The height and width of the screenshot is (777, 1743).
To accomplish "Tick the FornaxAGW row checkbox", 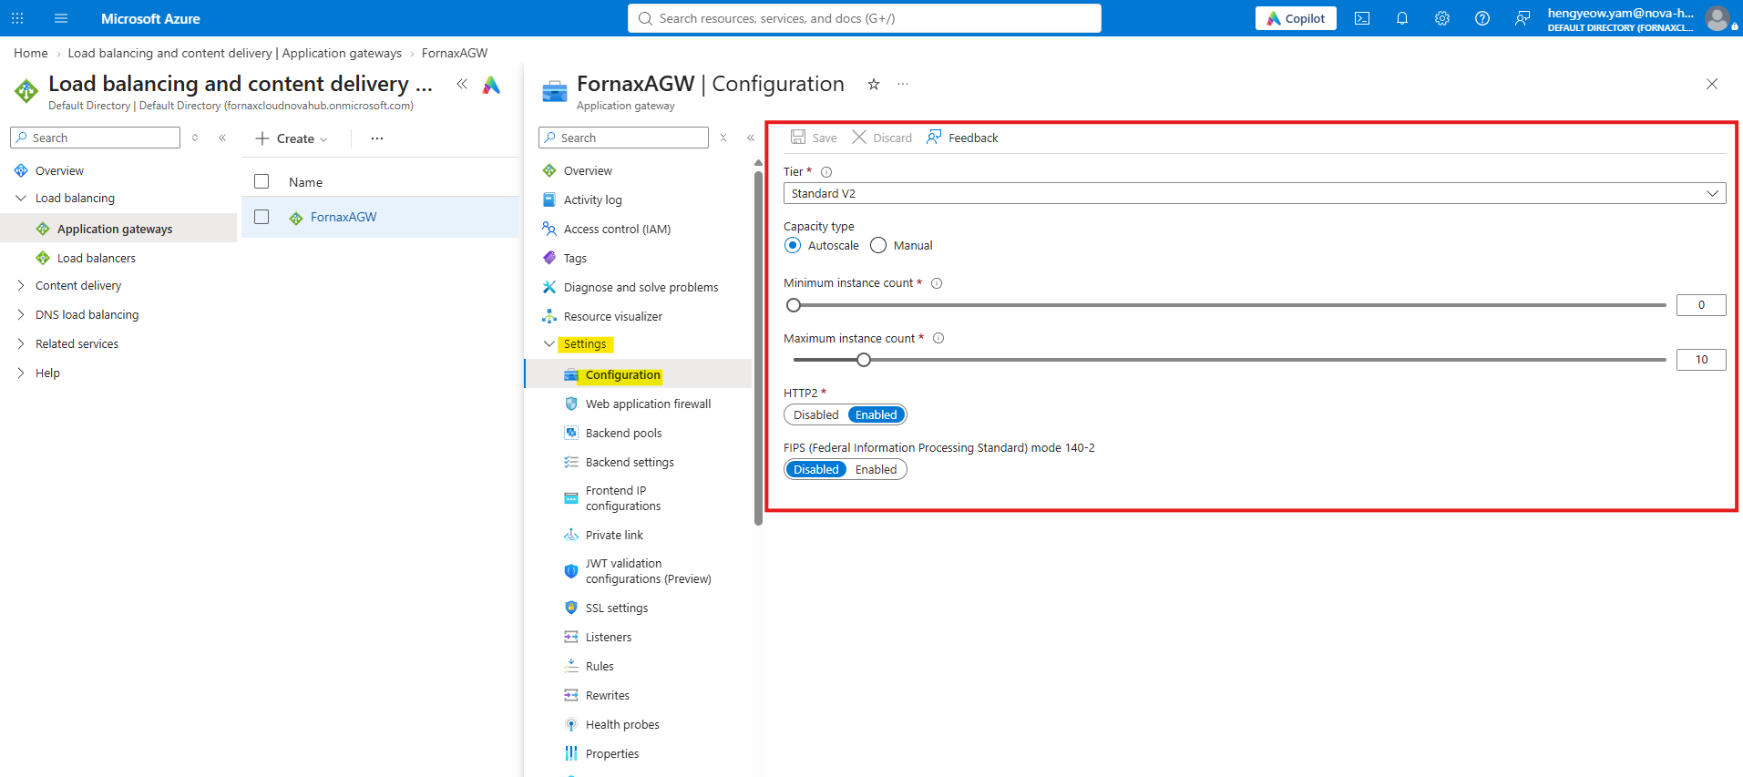I will click(261, 217).
